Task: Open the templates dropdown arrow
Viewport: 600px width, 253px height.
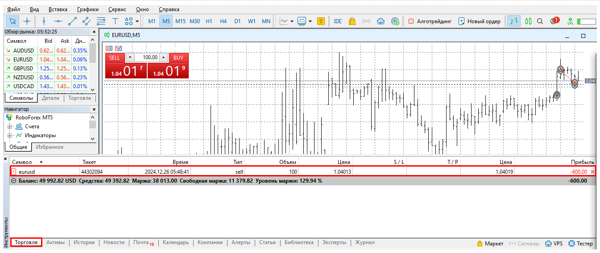Action: point(310,21)
